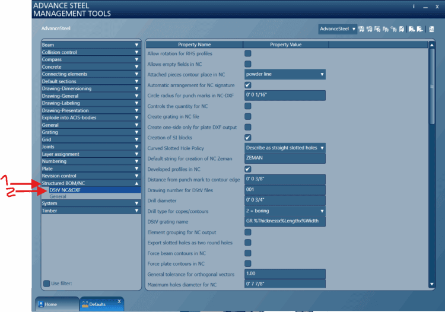Select DStV NC&DXF subcategory
Image resolution: width=445 pixels, height=312 pixels.
tap(95, 190)
